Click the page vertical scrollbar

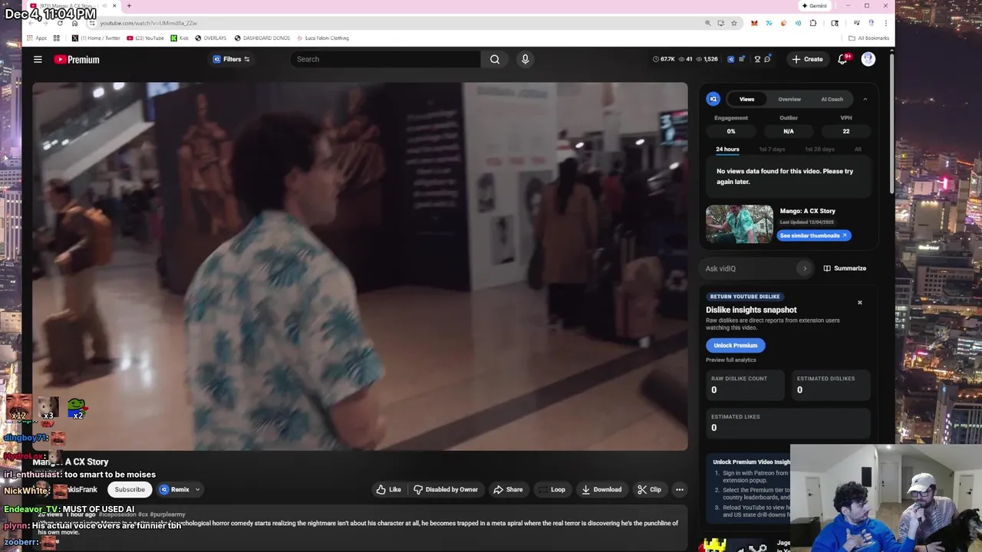click(x=891, y=123)
